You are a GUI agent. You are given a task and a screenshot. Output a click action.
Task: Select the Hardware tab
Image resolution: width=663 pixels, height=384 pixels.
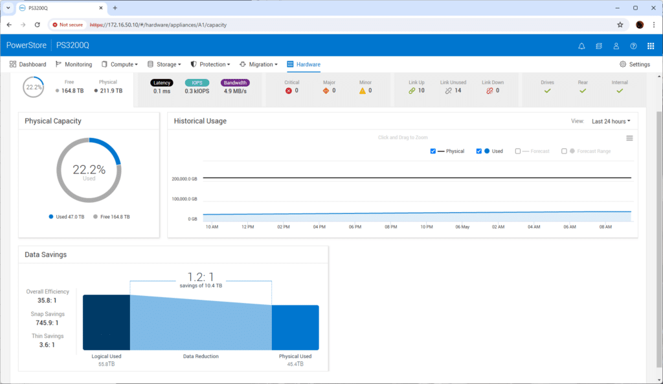(x=304, y=64)
